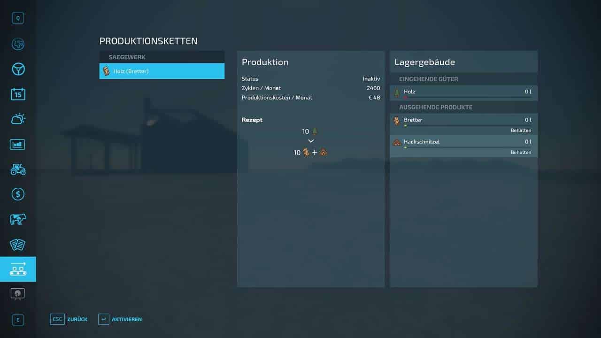Open the animals cow icon
Screen dimensions: 601x338
pos(18,219)
